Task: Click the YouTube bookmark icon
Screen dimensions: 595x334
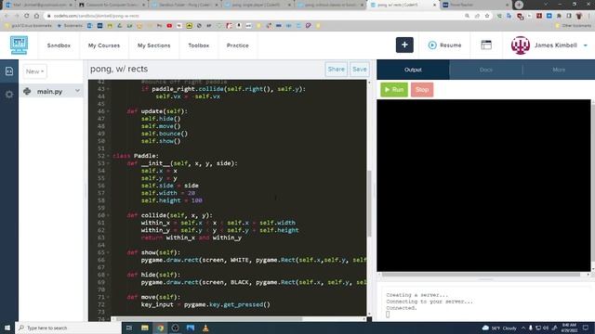Action: click(x=169, y=26)
